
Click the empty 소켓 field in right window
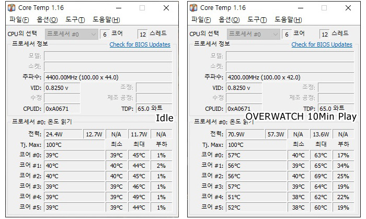[x=290, y=66]
